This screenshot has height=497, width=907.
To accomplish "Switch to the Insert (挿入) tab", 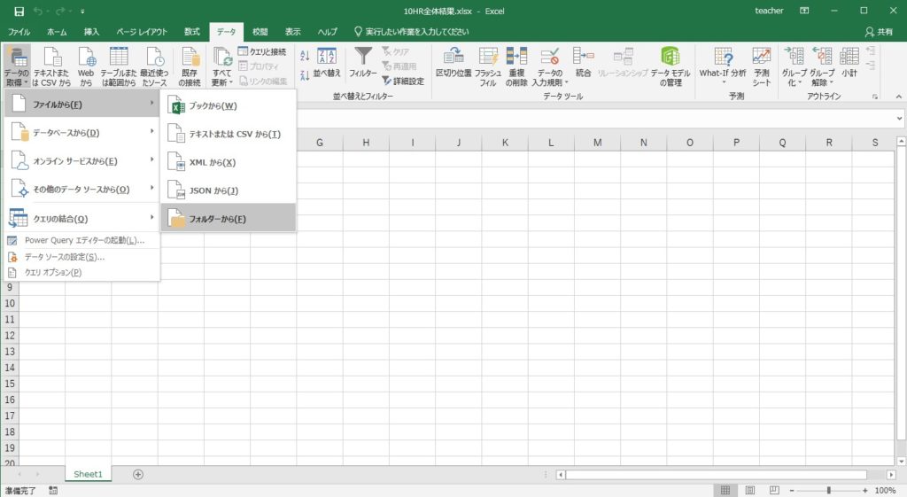I will click(91, 32).
